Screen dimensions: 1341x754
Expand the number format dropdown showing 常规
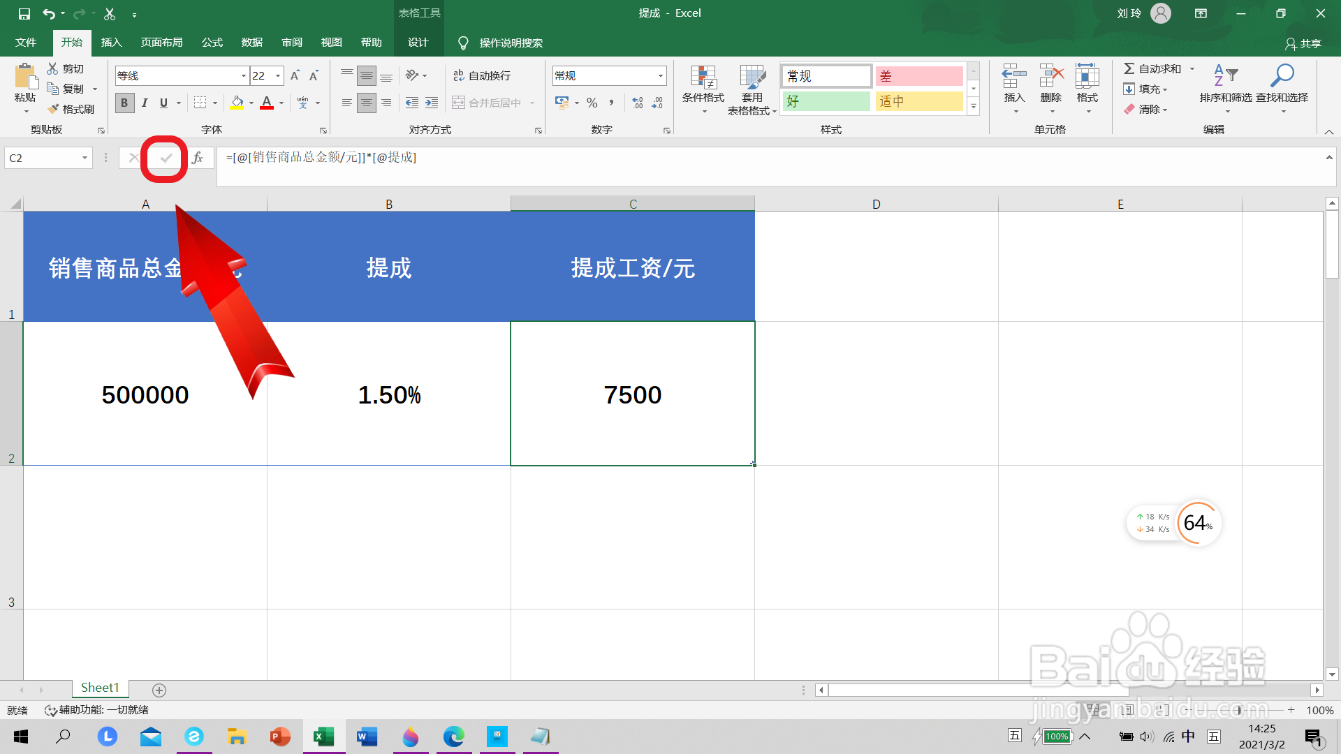pos(659,75)
